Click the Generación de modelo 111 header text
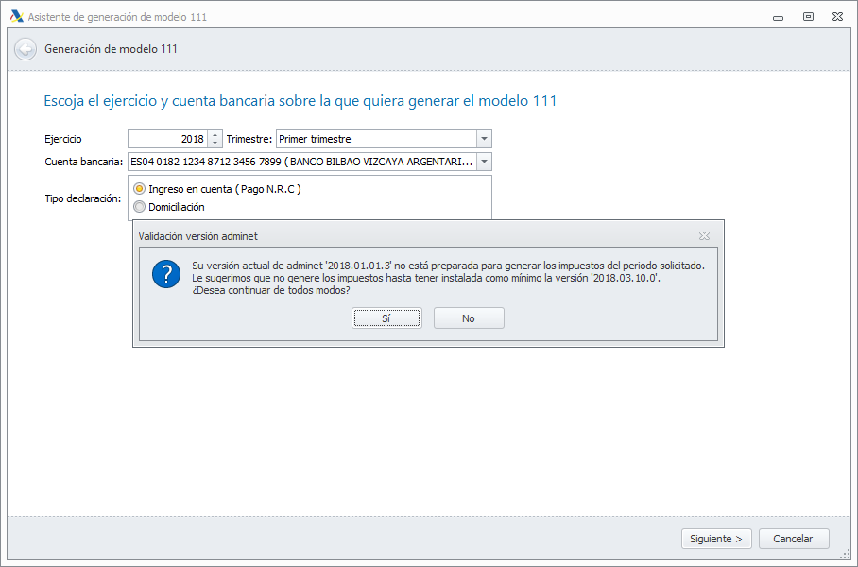This screenshot has height=567, width=858. (x=112, y=49)
